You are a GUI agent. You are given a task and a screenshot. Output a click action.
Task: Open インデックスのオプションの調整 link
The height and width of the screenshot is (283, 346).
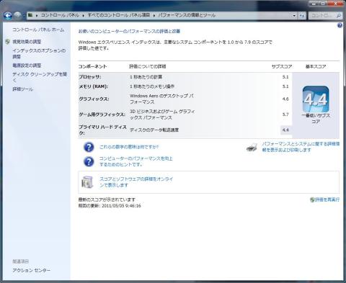(x=39, y=53)
